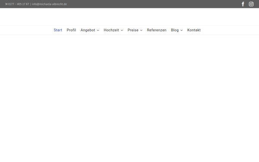Expand the Angebot dropdown chevron
The width and height of the screenshot is (259, 162).
tap(98, 30)
